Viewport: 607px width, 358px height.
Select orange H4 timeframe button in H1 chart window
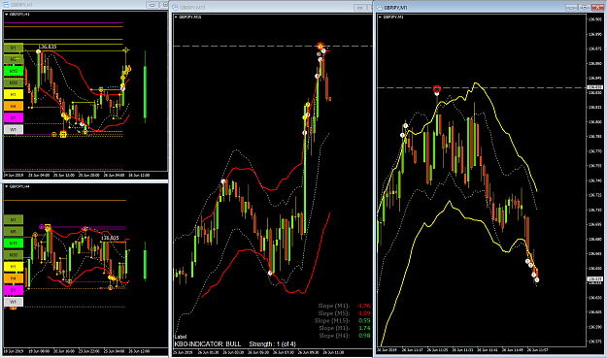click(14, 106)
